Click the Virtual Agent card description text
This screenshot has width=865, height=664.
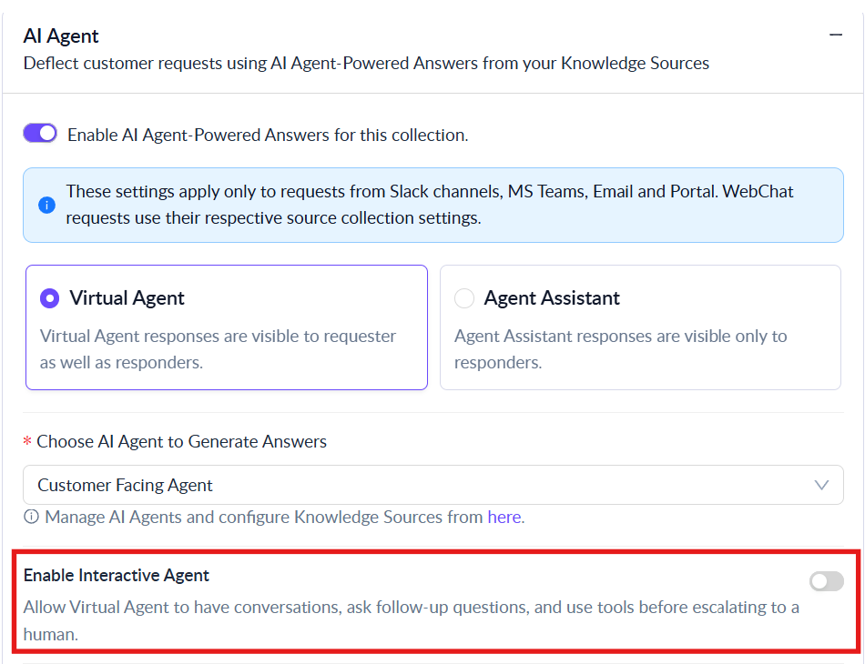click(219, 349)
